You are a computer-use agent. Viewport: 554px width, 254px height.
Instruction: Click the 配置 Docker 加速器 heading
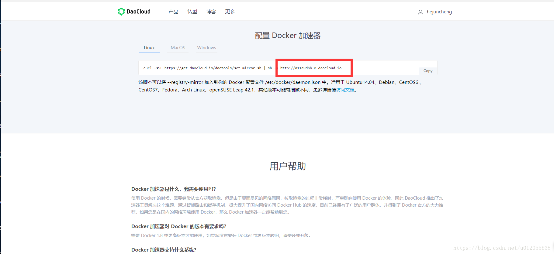[x=288, y=36]
